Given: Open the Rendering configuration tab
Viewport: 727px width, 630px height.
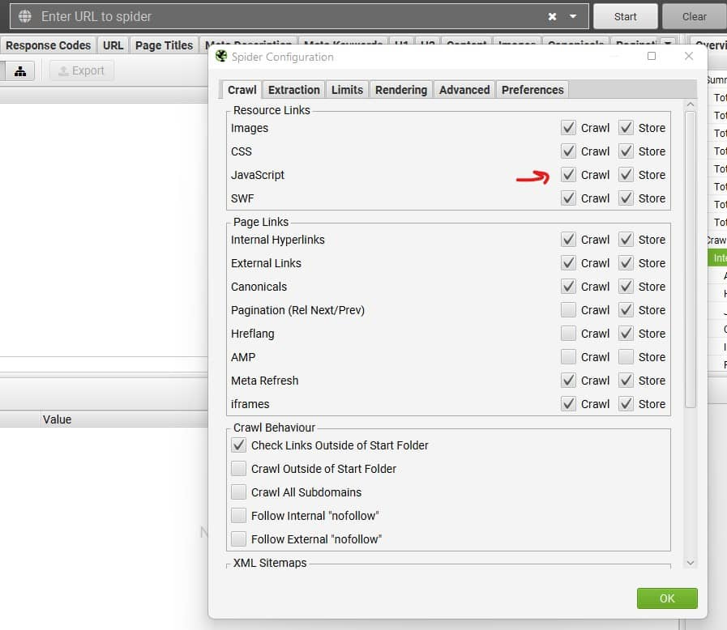Looking at the screenshot, I should point(400,90).
